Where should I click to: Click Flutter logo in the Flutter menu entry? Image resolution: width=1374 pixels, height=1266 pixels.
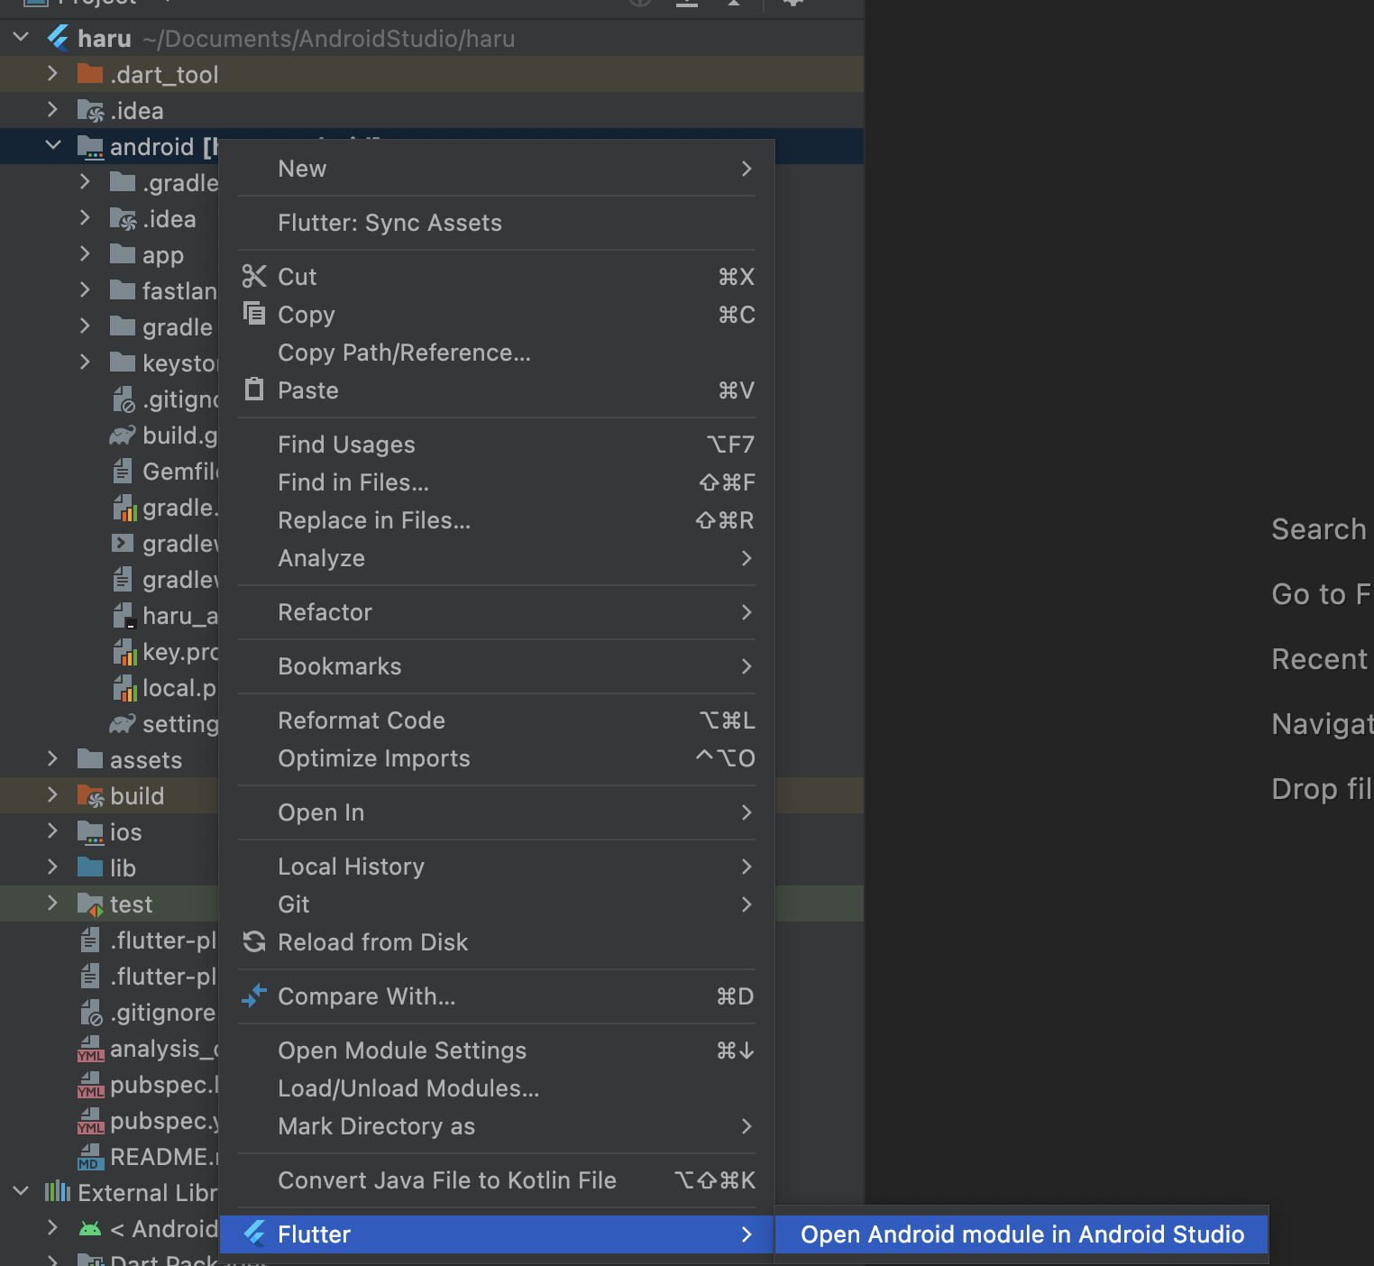coord(254,1233)
